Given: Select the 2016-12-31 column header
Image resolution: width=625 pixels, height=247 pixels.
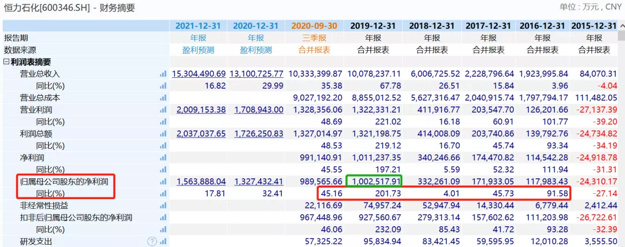Looking at the screenshot, I should (x=542, y=26).
